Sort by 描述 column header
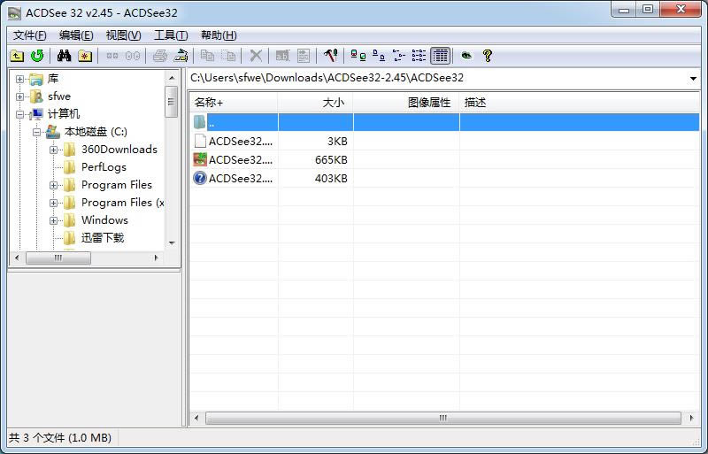Screen dimensions: 708x454 click(580, 103)
